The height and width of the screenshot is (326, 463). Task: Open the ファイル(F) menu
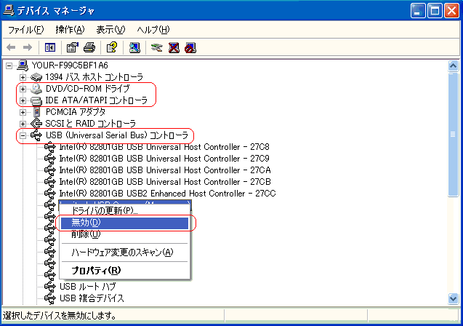(25, 30)
